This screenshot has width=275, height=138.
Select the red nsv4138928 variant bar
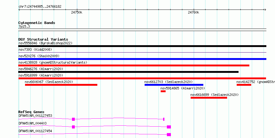click(x=134, y=65)
